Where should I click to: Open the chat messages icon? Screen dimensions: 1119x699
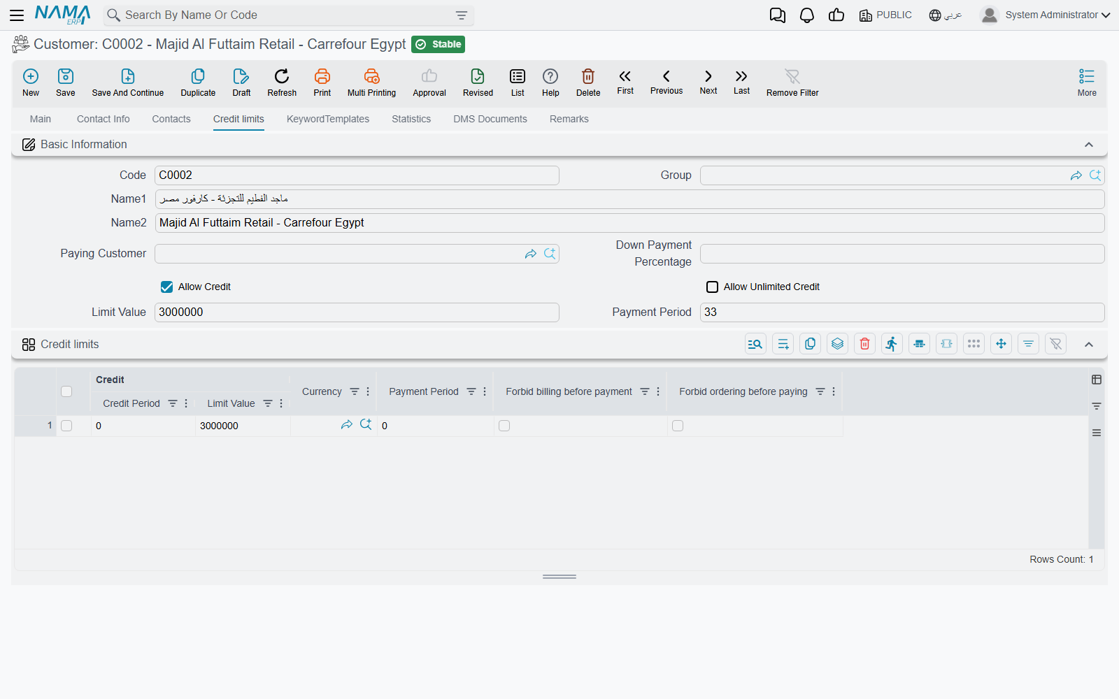[778, 15]
